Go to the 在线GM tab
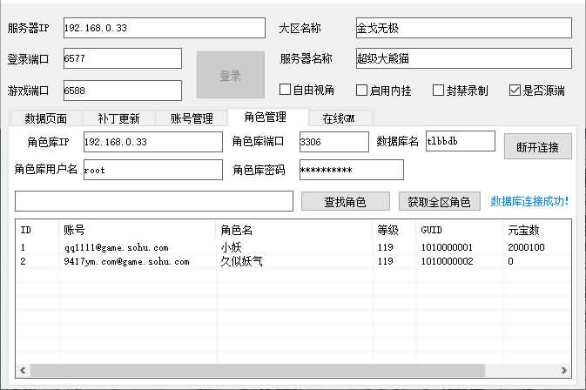Screen dimensions: 586x390 coord(339,118)
